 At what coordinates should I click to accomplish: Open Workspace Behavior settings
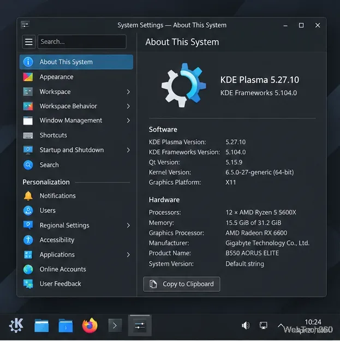coord(76,106)
